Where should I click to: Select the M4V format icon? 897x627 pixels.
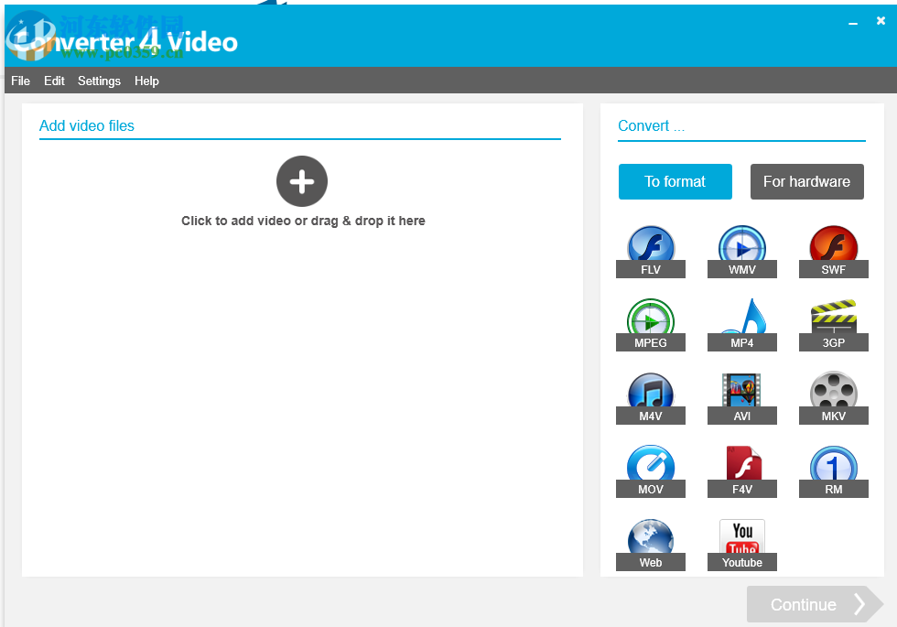(651, 391)
